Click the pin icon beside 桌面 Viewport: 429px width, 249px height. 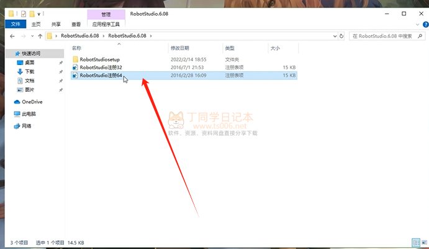tap(60, 63)
